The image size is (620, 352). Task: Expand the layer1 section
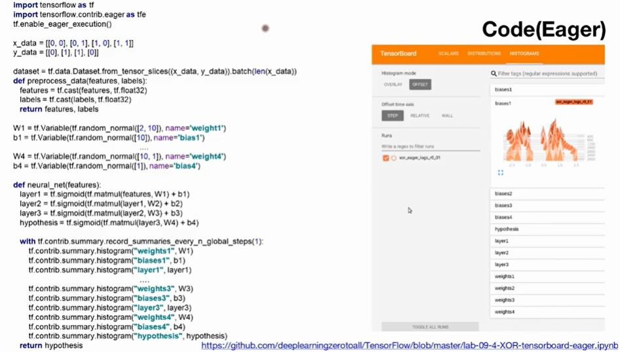(x=547, y=241)
